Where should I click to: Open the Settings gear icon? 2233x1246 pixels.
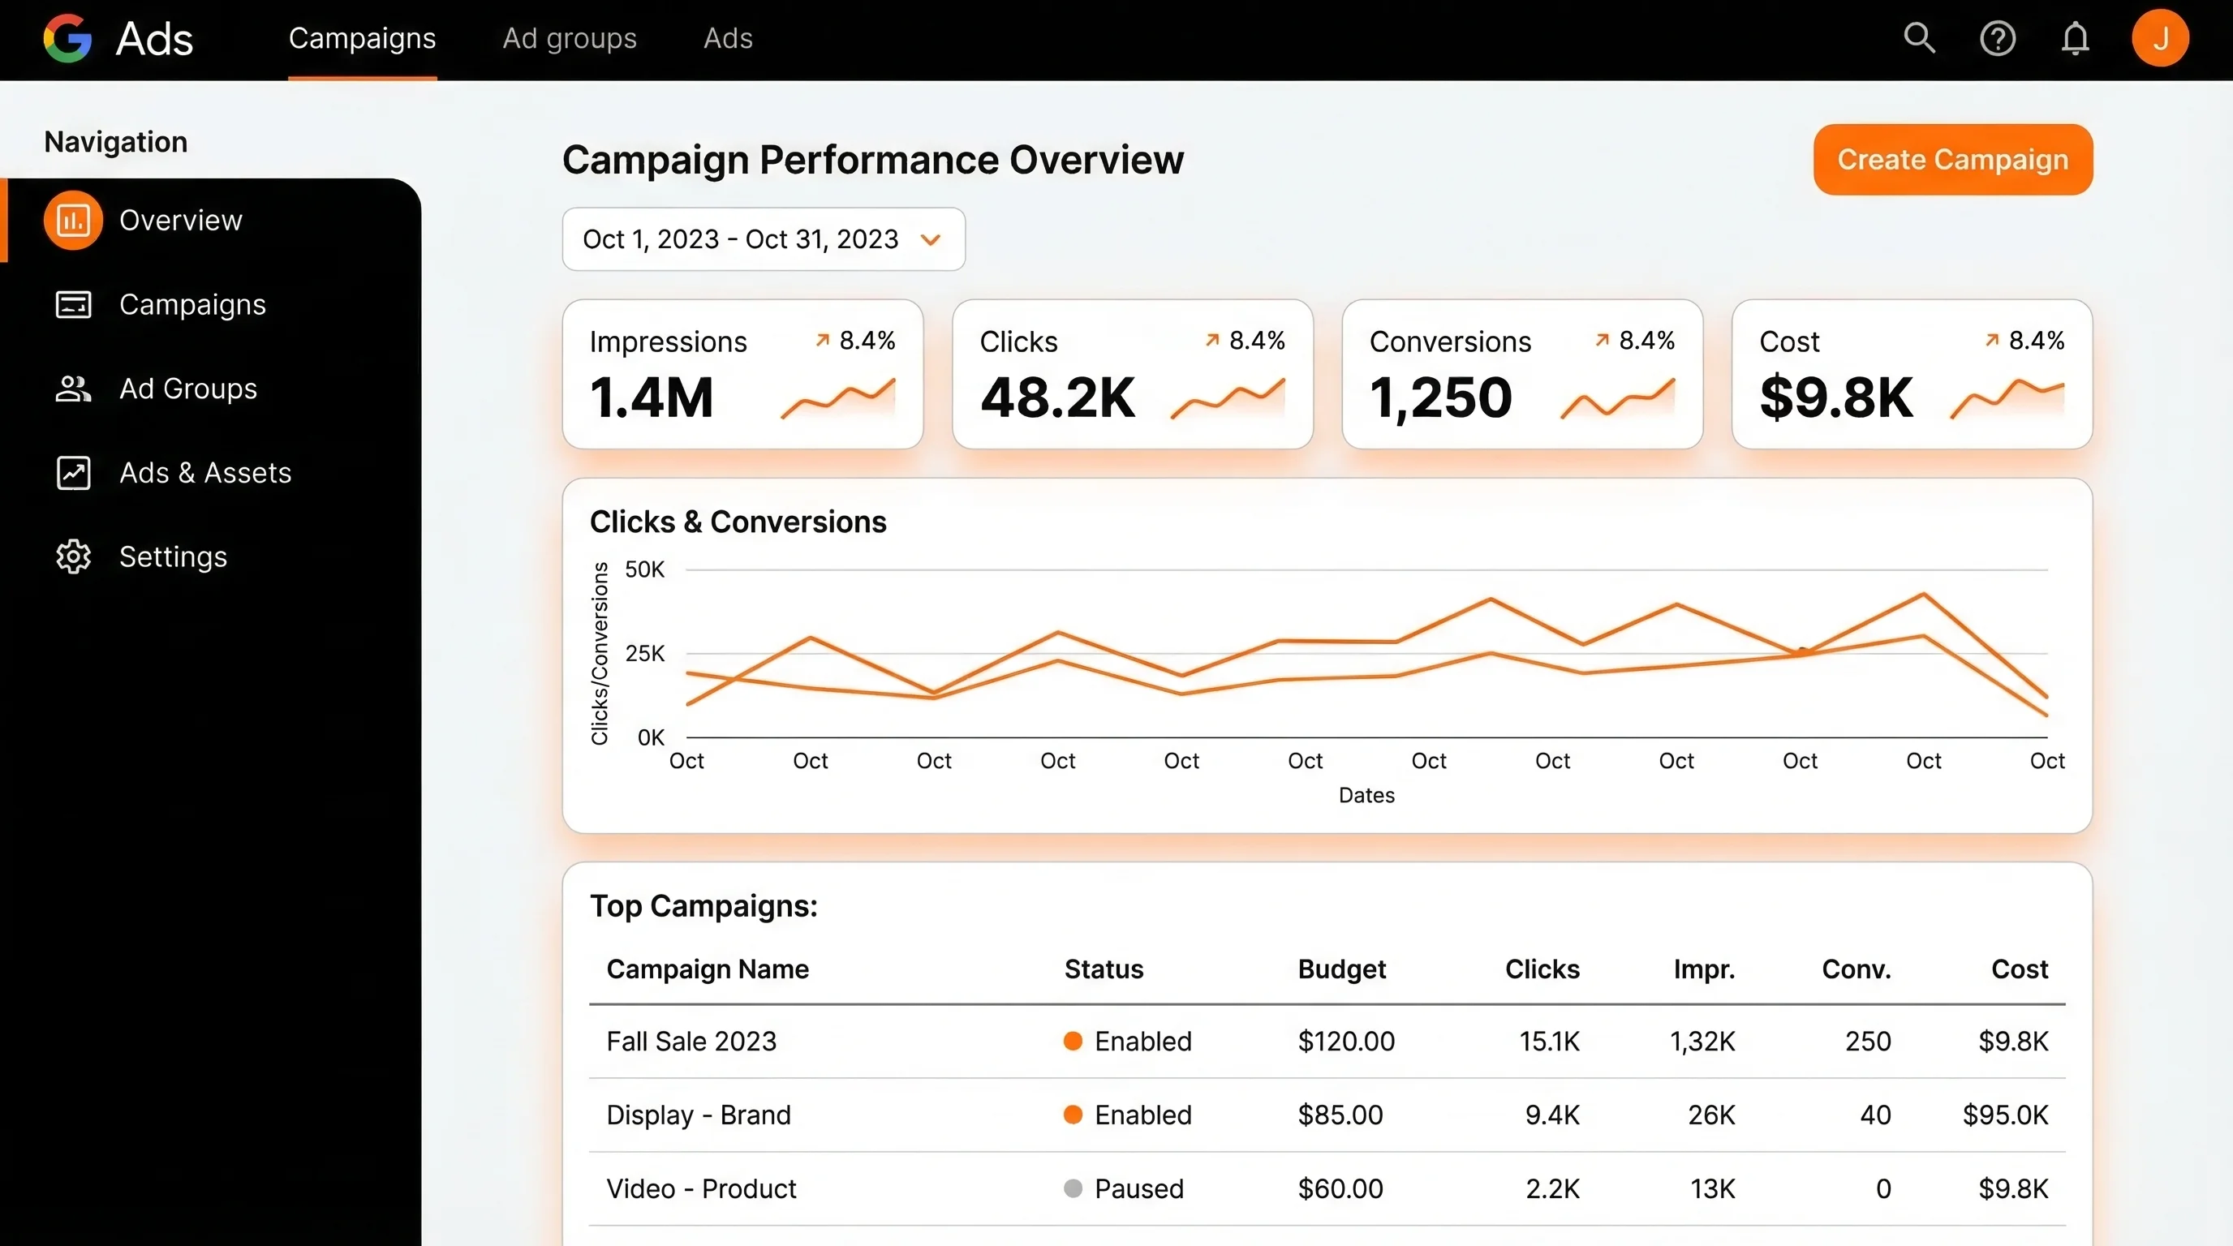click(73, 556)
